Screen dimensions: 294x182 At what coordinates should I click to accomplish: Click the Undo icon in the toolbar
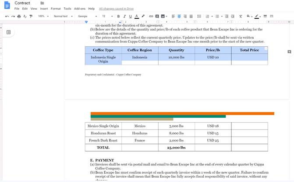(x=7, y=16)
